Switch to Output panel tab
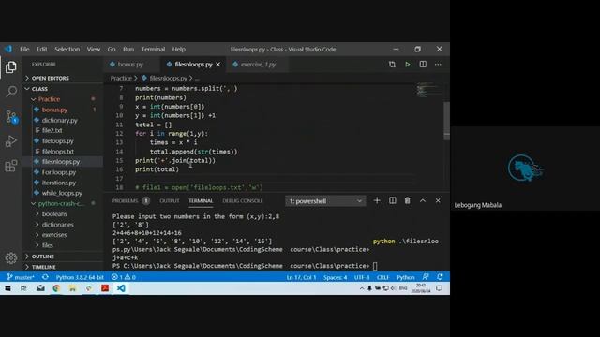 pos(170,200)
